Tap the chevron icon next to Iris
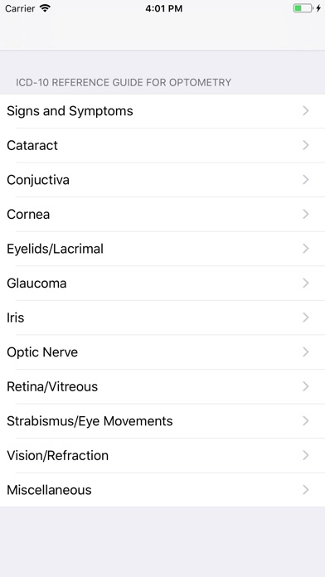Viewport: 325px width, 577px height. (x=305, y=318)
